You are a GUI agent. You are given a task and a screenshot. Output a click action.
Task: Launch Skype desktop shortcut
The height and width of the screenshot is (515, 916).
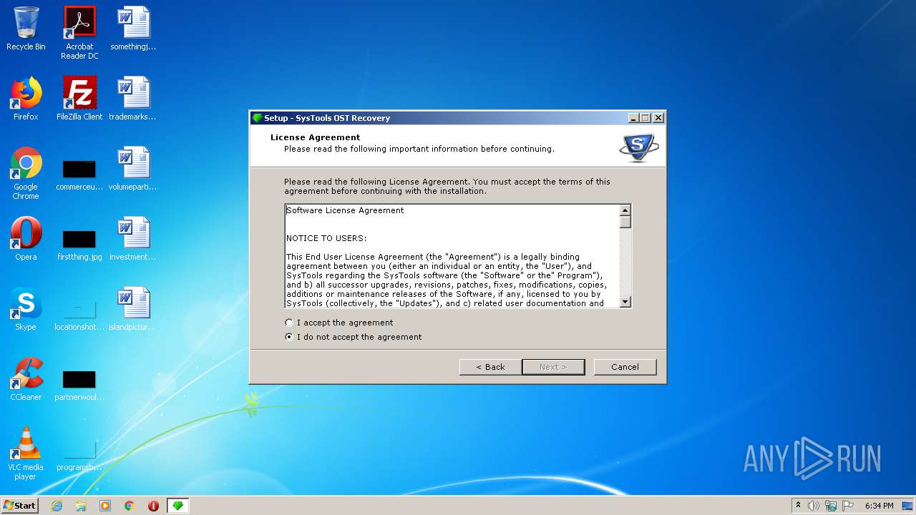pyautogui.click(x=26, y=309)
